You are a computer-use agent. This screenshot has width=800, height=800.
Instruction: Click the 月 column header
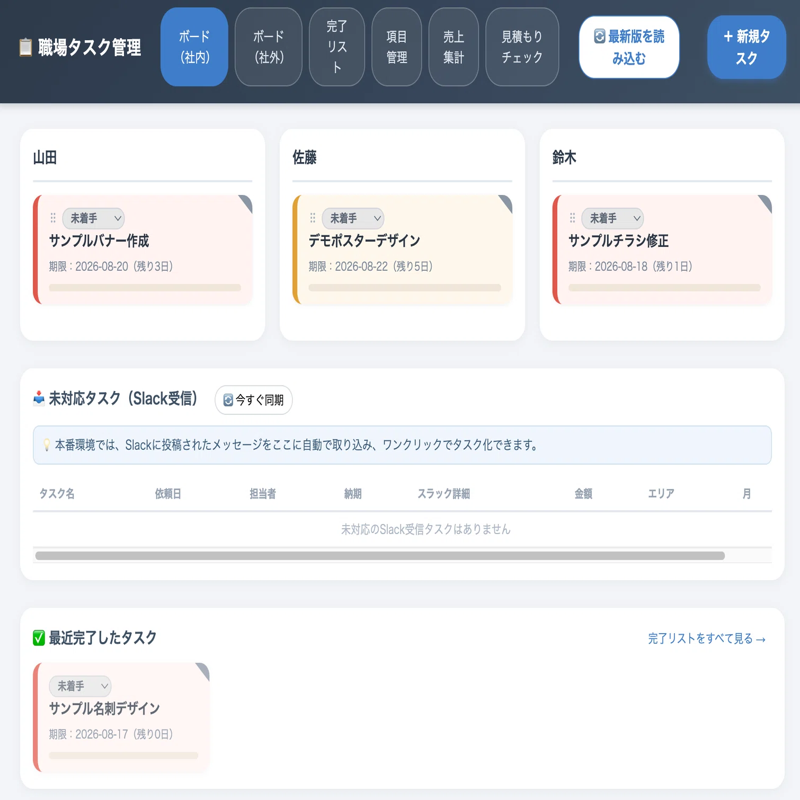point(746,494)
